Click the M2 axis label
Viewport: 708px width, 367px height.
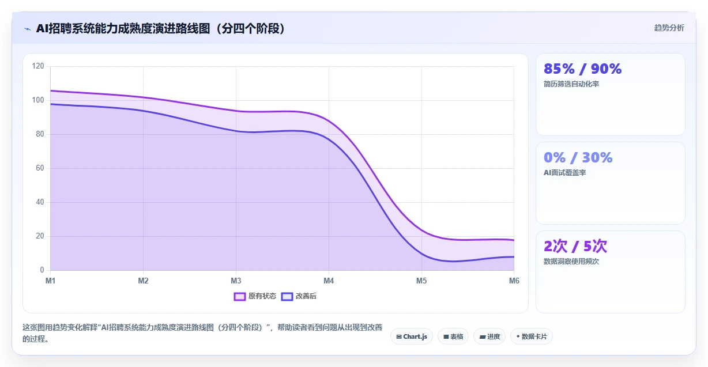coord(144,281)
